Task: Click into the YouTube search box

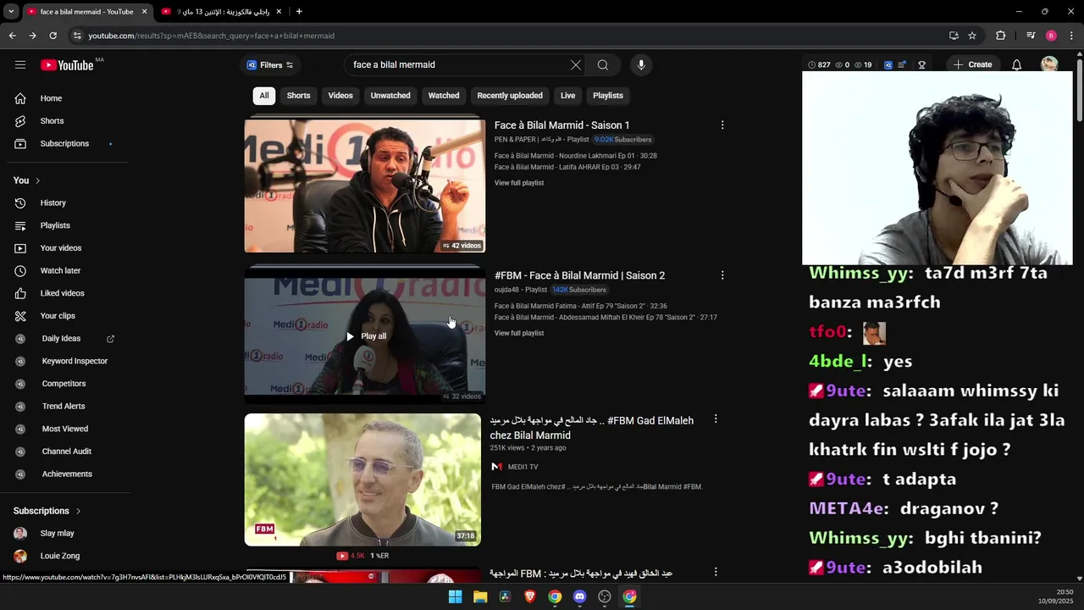Action: (x=457, y=65)
